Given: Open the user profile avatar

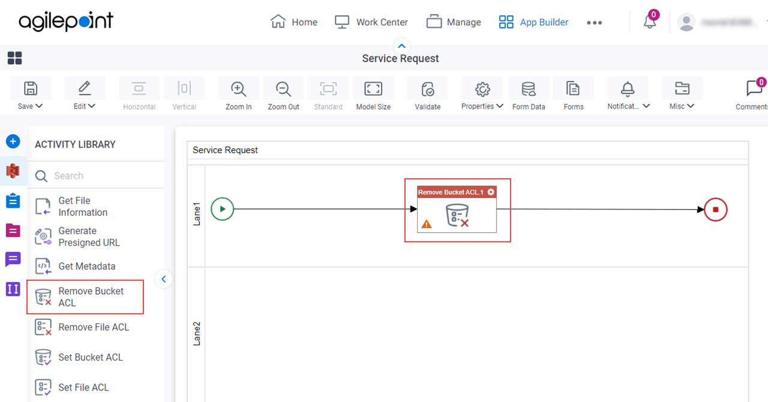Looking at the screenshot, I should [x=686, y=22].
